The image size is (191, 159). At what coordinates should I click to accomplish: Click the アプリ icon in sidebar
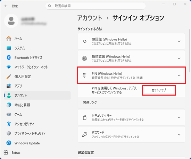pyautogui.click(x=9, y=86)
